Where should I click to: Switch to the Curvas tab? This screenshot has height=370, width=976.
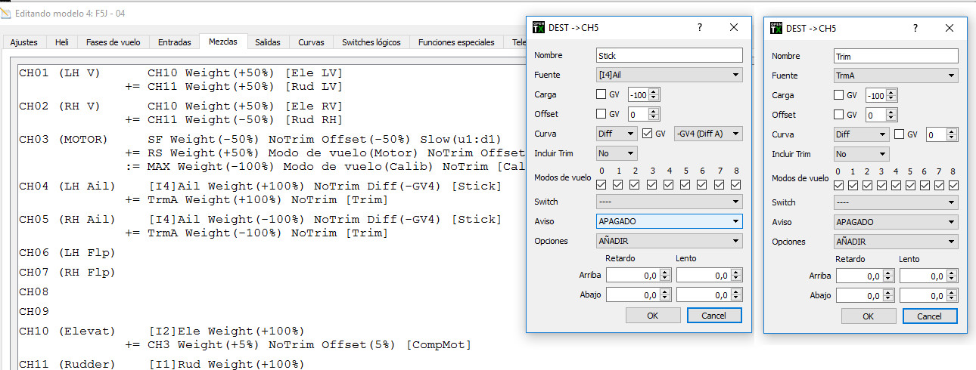311,42
